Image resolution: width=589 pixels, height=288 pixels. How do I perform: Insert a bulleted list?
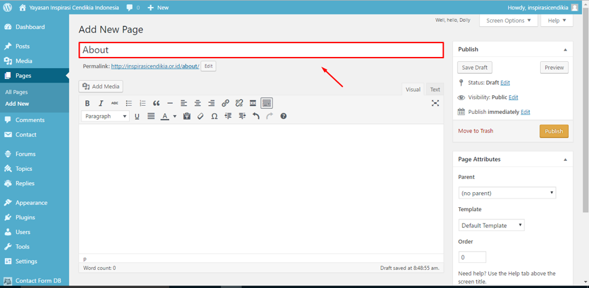(x=129, y=103)
